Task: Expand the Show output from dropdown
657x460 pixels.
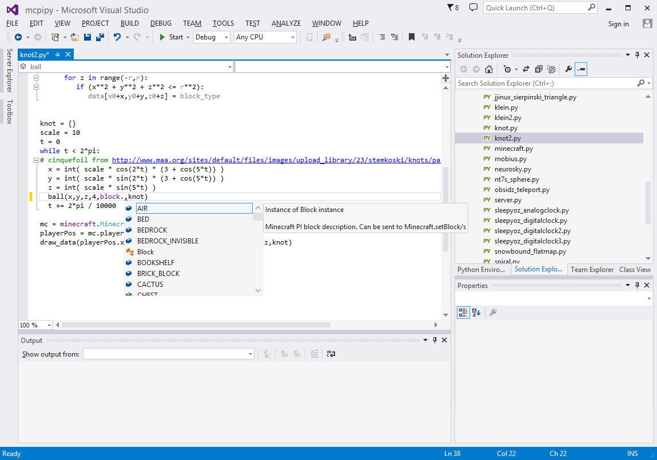Action: tap(249, 354)
